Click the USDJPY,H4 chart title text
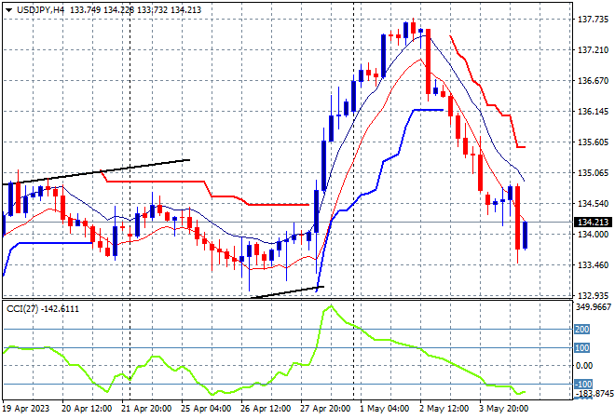Viewport: 615px width, 419px height. (x=41, y=10)
